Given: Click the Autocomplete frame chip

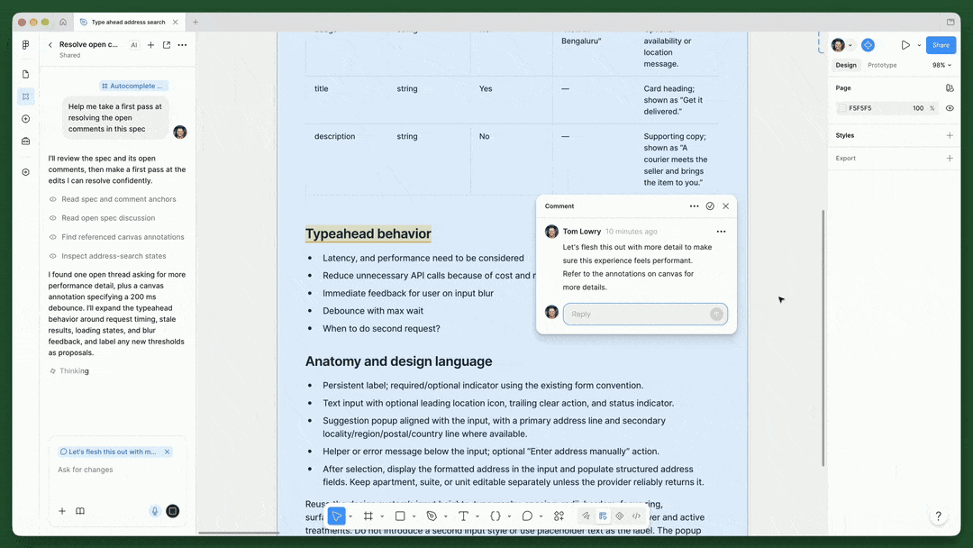Looking at the screenshot, I should (134, 86).
